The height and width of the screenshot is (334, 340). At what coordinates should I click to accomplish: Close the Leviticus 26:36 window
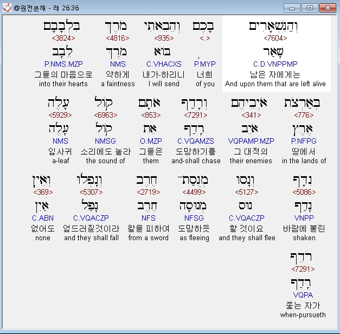click(327, 8)
